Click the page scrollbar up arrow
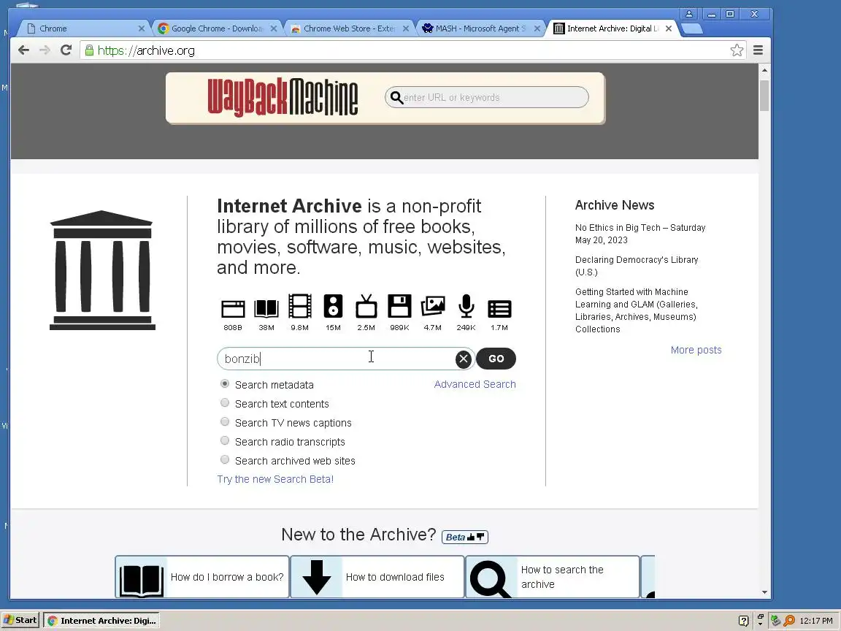The width and height of the screenshot is (841, 631). coord(764,70)
